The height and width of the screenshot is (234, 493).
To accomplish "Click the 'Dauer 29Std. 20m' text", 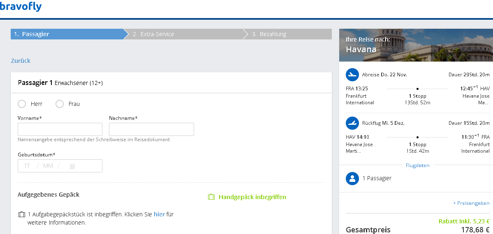I will click(469, 75).
